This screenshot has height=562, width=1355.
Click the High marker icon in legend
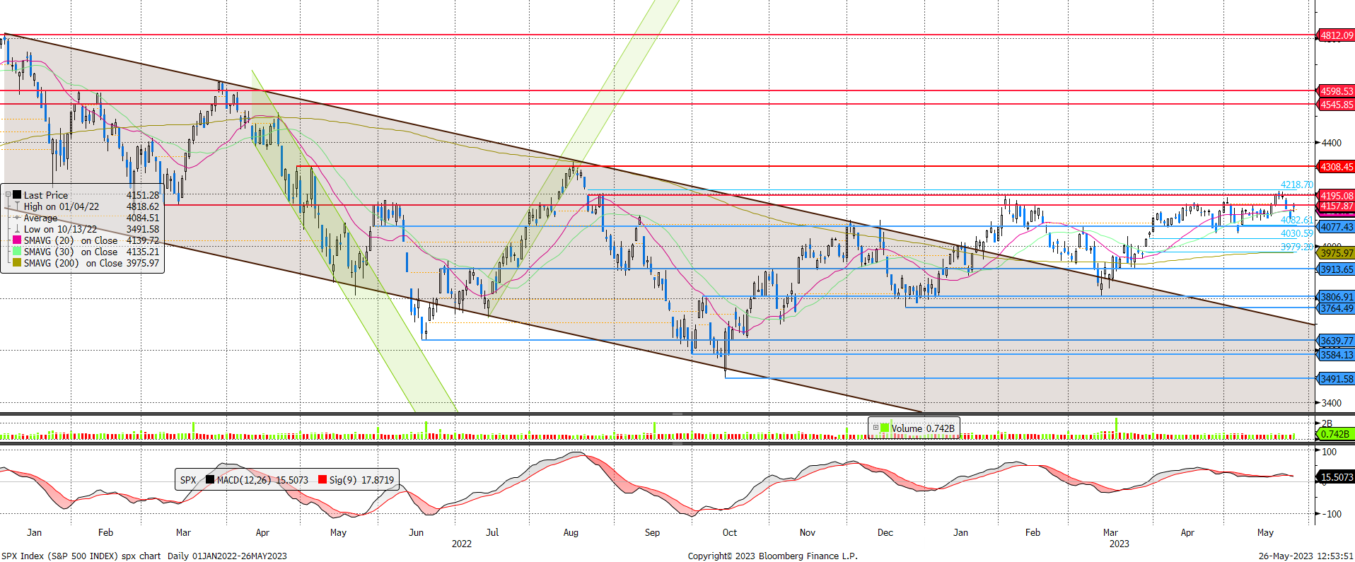pyautogui.click(x=17, y=206)
